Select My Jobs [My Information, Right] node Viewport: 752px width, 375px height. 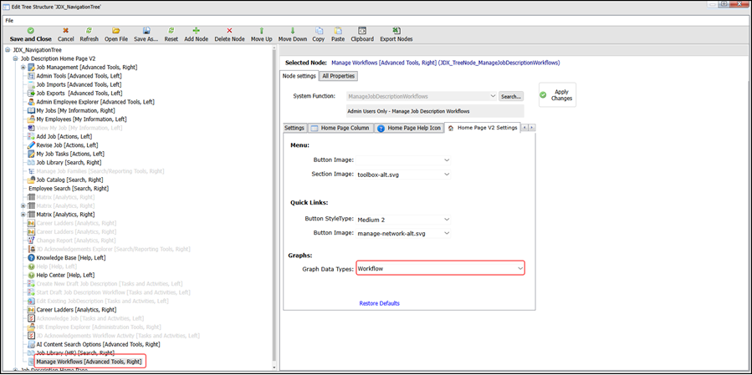click(76, 110)
